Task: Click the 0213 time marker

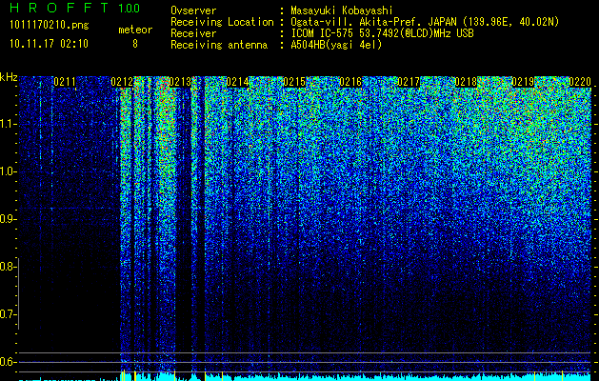Action: [180, 82]
